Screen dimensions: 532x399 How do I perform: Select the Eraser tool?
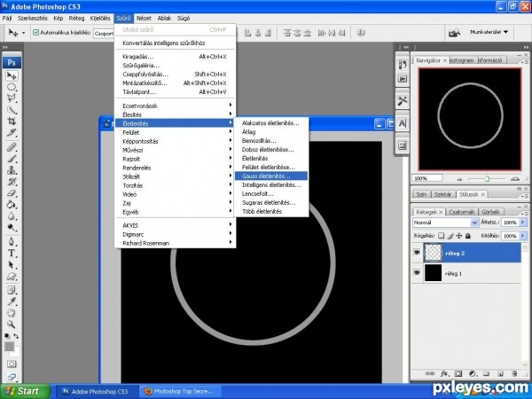pyautogui.click(x=12, y=193)
